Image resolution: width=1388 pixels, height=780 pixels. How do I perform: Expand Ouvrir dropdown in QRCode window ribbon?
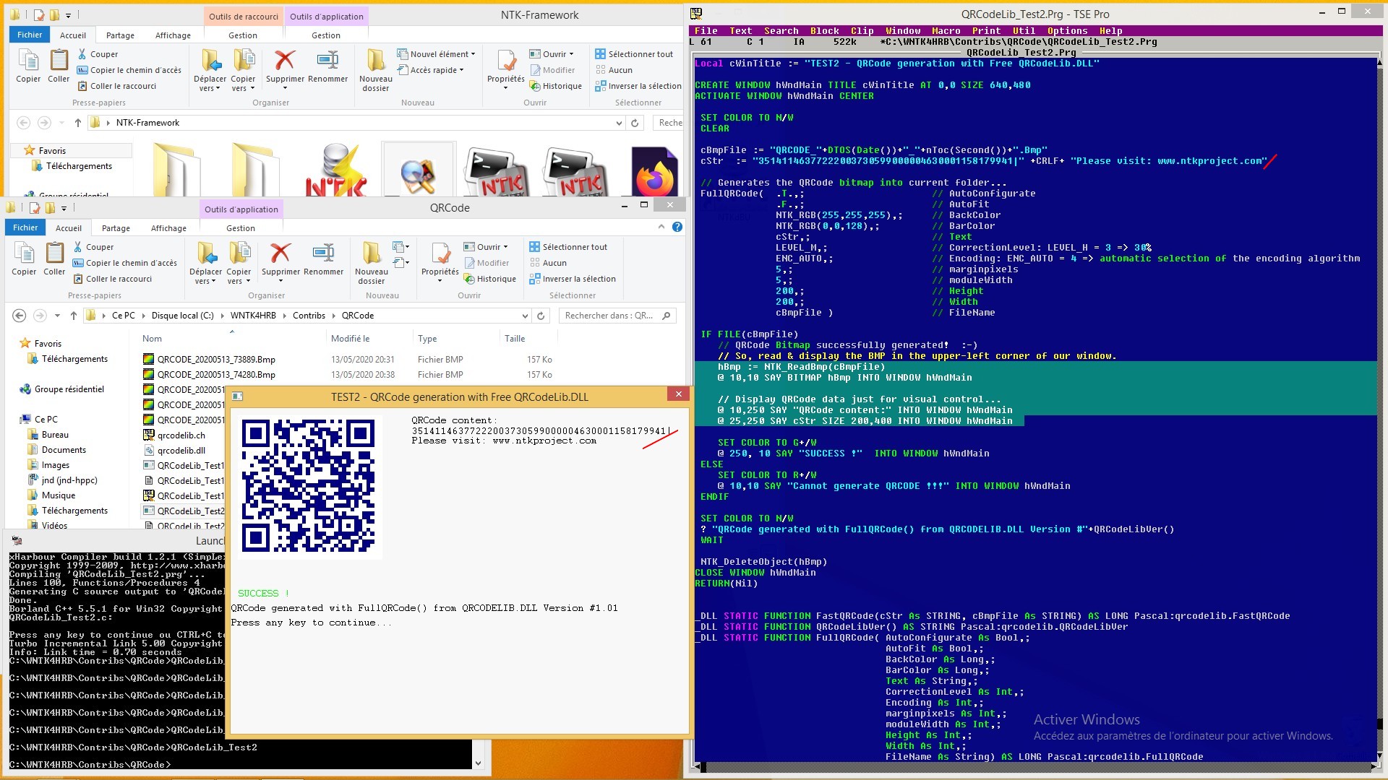tap(486, 247)
